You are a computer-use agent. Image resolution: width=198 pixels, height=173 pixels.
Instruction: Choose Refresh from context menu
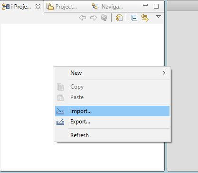pyautogui.click(x=112, y=135)
